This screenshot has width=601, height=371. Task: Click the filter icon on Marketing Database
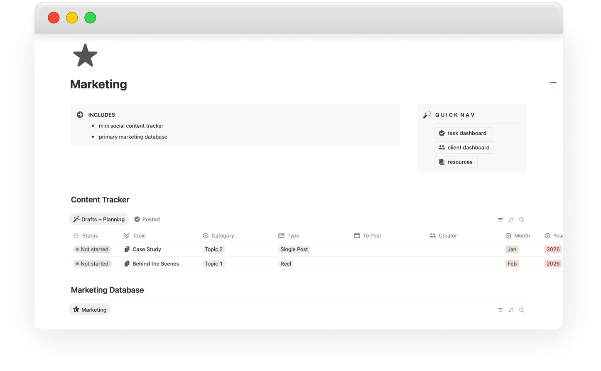click(500, 310)
